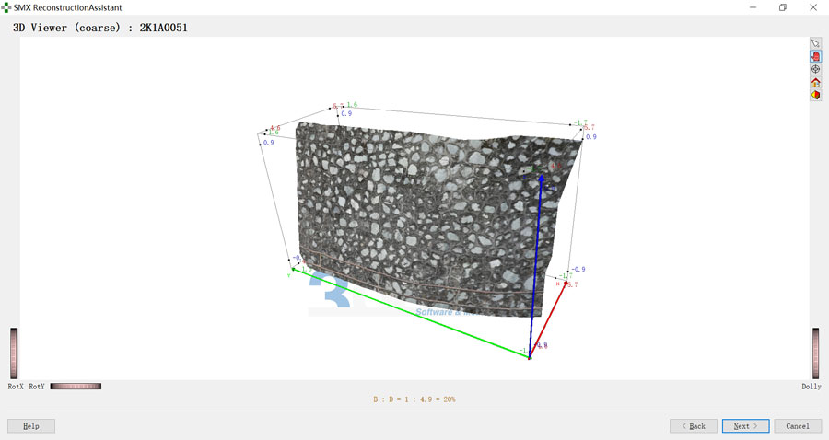Maximize the ReconstructionAssistant window
Screen dimensions: 829x440
[x=782, y=7]
